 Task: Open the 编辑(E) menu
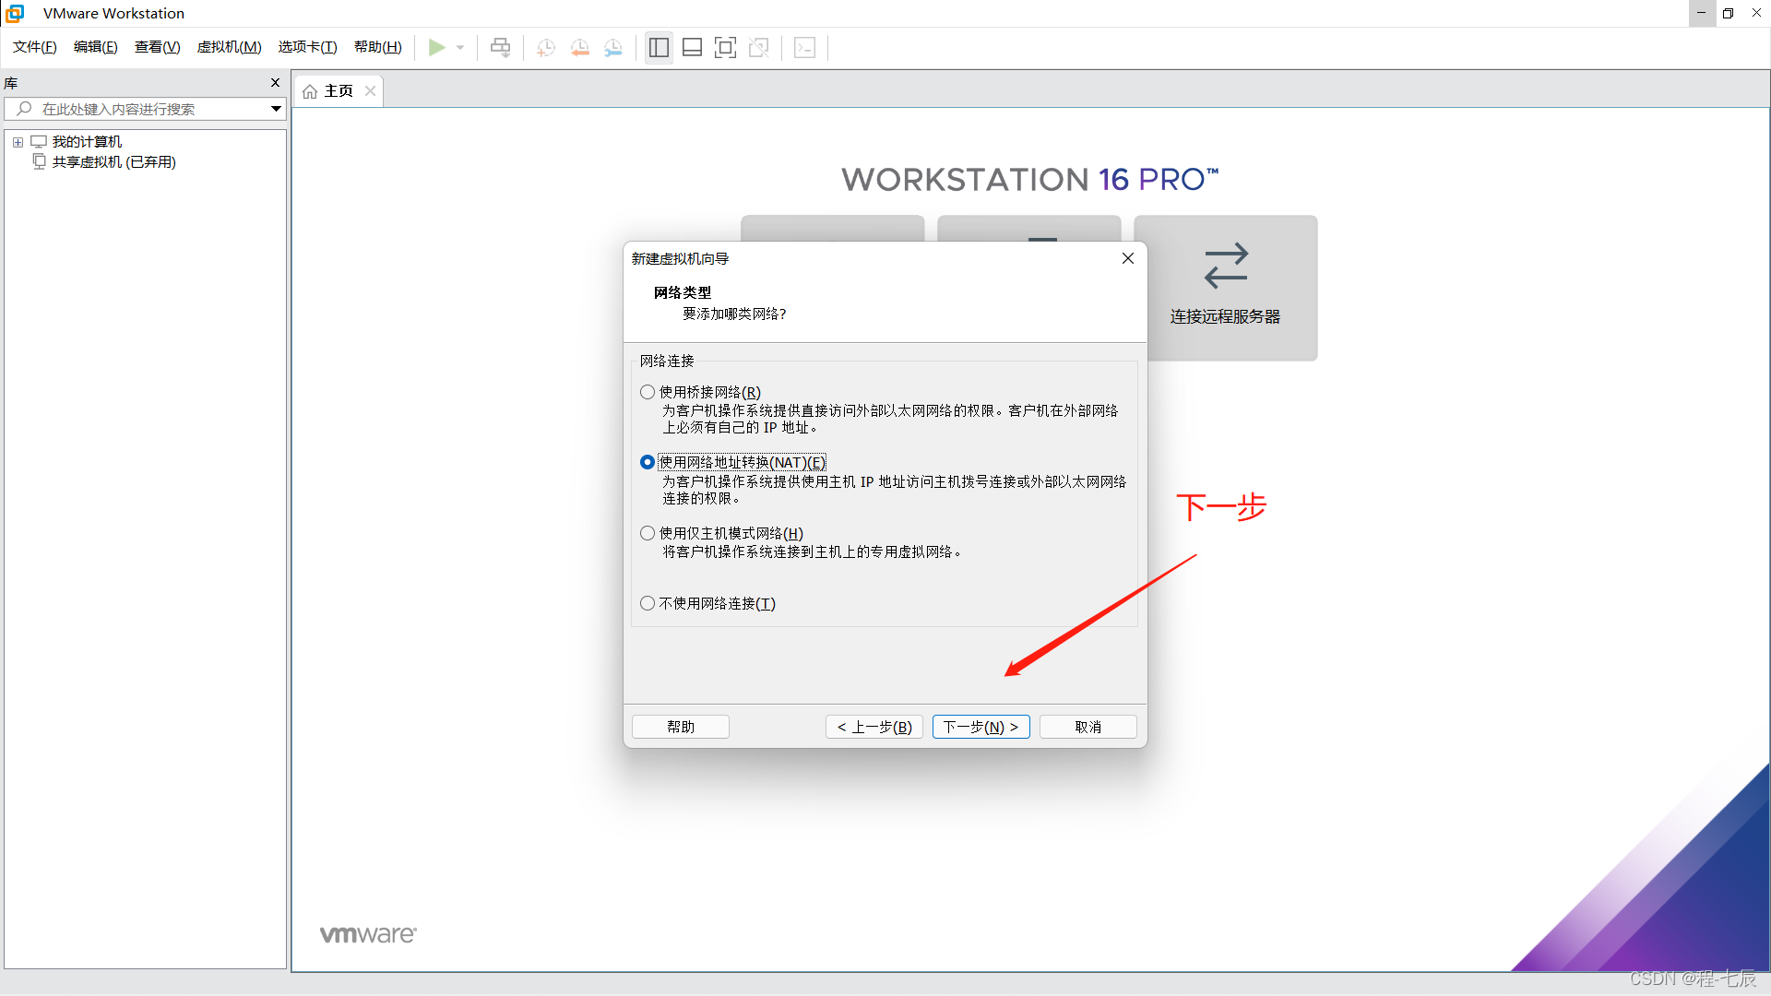click(x=96, y=47)
